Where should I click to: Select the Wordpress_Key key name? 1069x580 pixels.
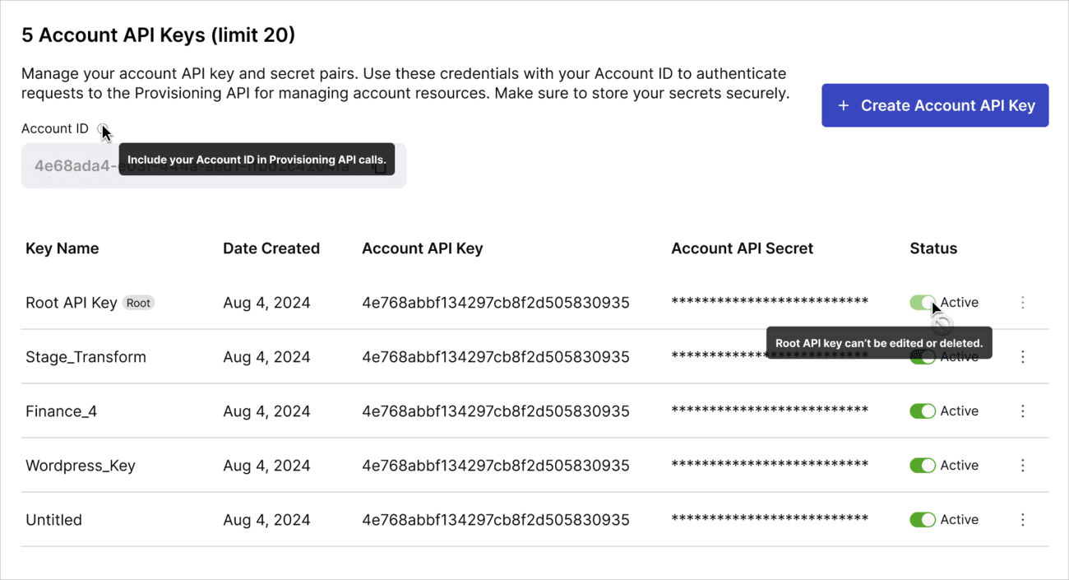pyautogui.click(x=81, y=466)
